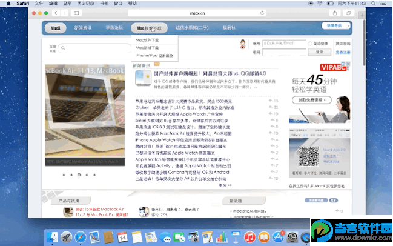Open Launchpad from the Dock
Image resolution: width=393 pixels, height=246 pixels.
67,238
